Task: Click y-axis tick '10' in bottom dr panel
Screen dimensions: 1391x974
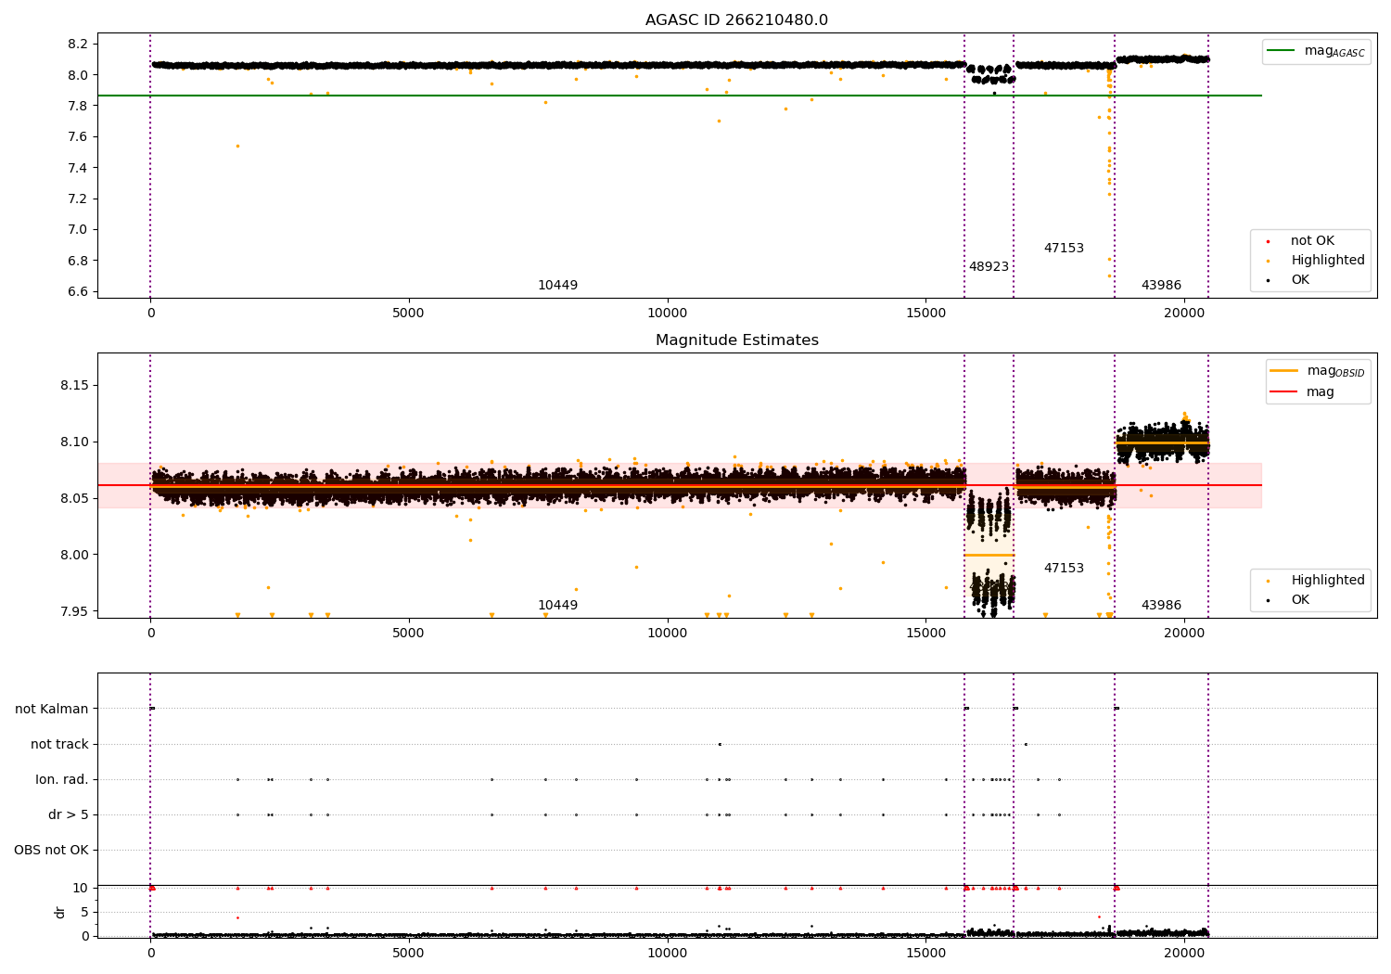Action: (82, 888)
